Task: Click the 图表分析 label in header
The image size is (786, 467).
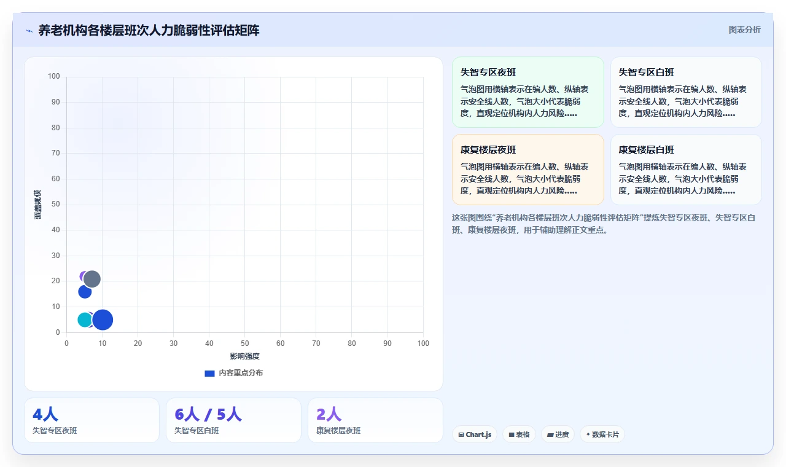Action: tap(744, 29)
